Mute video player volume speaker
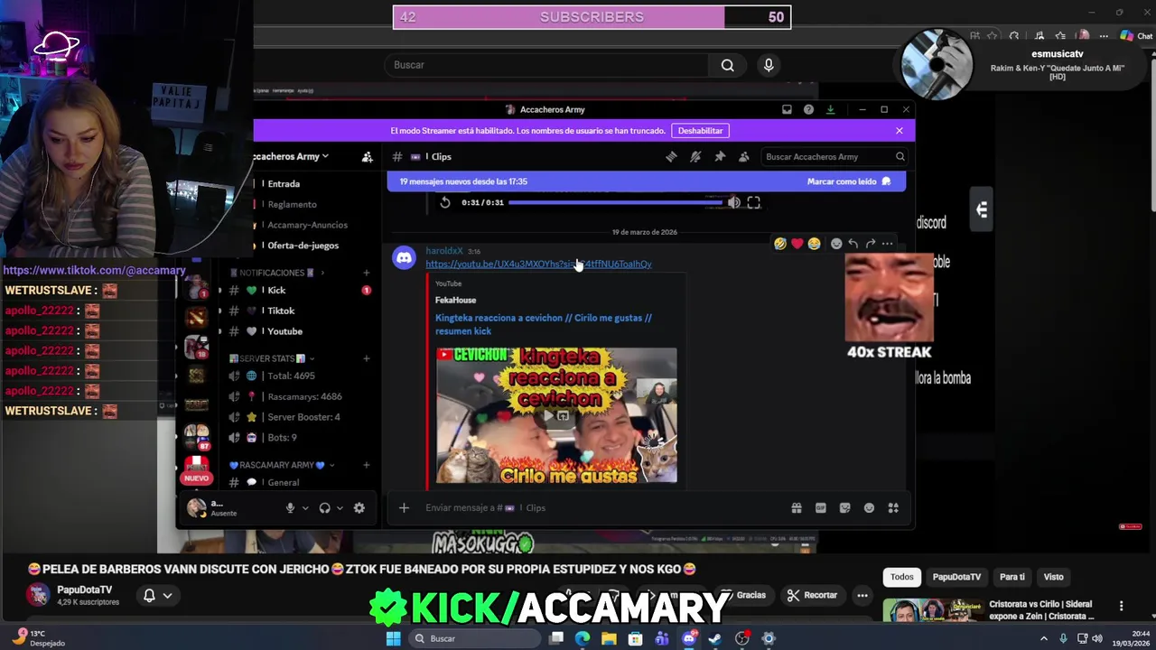The width and height of the screenshot is (1156, 650). pos(733,202)
